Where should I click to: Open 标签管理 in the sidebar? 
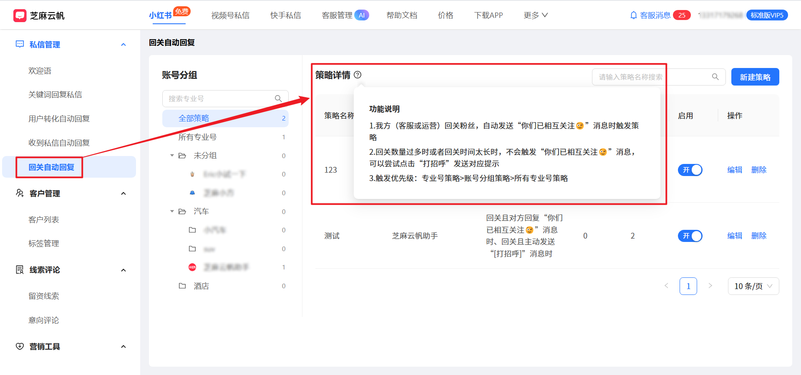click(x=44, y=244)
